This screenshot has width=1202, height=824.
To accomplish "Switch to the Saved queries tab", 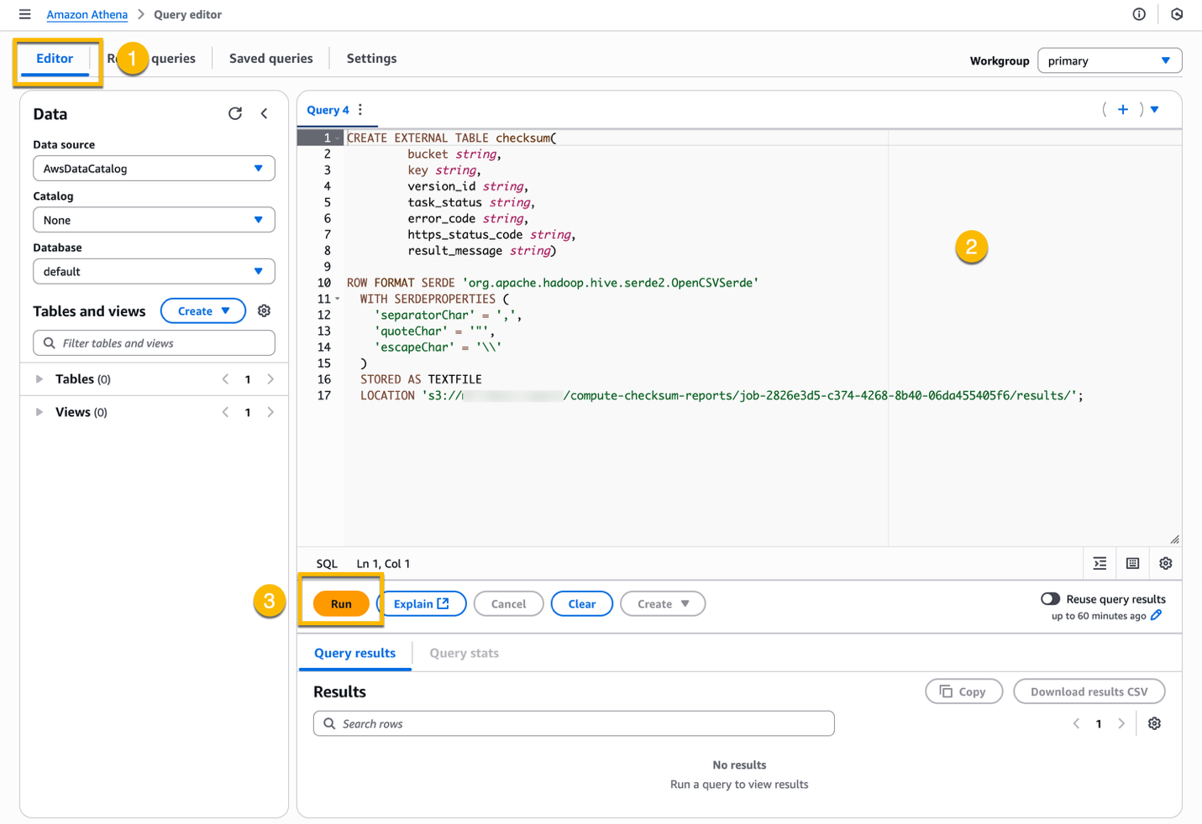I will coord(270,58).
